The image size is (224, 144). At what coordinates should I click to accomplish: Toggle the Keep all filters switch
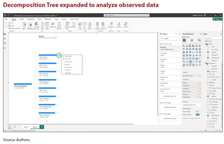[x=198, y=114]
